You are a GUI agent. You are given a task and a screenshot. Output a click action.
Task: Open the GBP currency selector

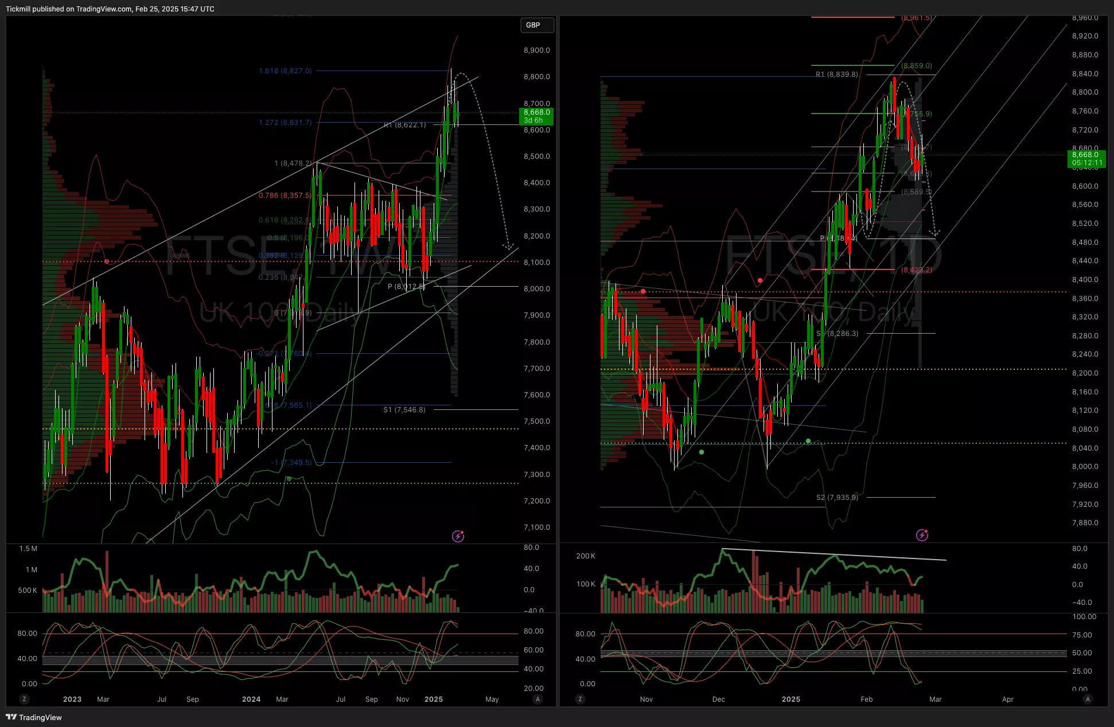537,25
